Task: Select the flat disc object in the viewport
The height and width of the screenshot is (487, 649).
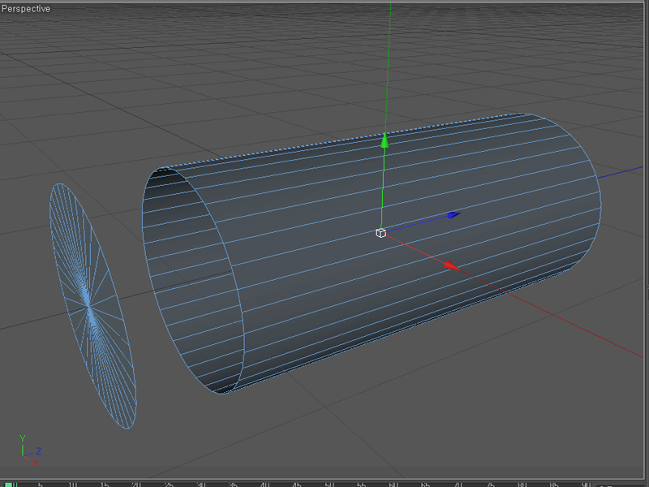Action: click(x=92, y=306)
